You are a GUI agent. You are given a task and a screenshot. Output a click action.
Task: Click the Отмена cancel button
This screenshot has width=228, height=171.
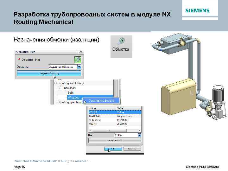132,149
